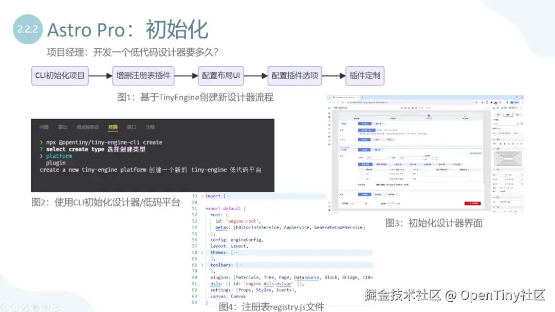The image size is (555, 312).
Task: Click the npx @opentiny/tiny-engine-cli create command
Action: click(104, 142)
